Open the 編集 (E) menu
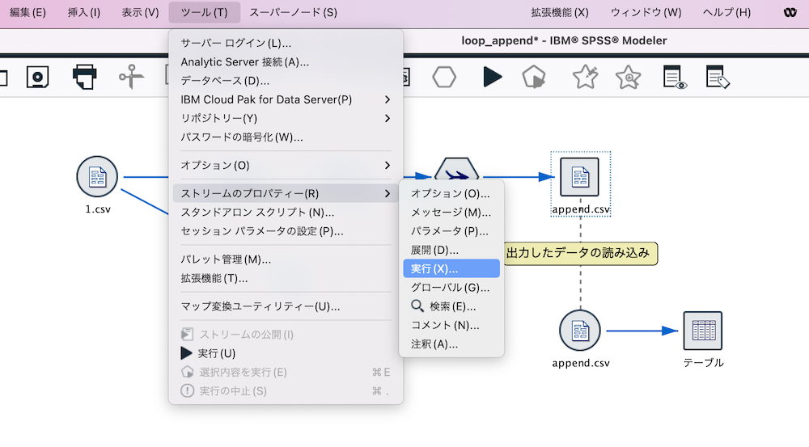Screen dimensions: 809x447 click(28, 12)
